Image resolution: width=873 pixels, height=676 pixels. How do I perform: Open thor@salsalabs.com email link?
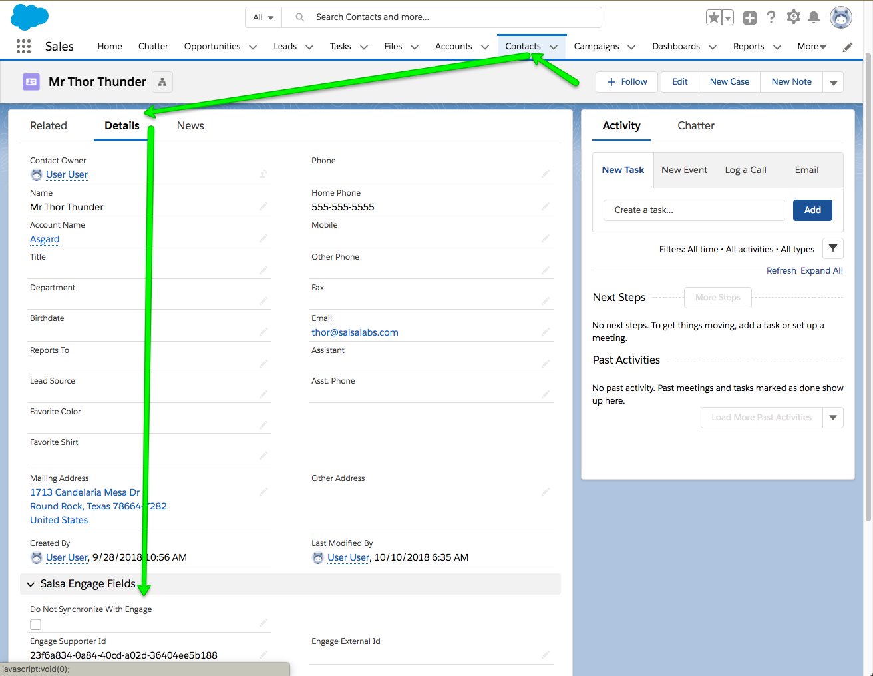pos(355,332)
